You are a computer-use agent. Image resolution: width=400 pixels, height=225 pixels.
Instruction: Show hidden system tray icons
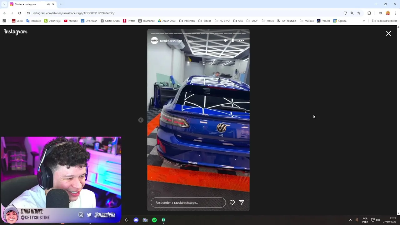[x=350, y=220]
